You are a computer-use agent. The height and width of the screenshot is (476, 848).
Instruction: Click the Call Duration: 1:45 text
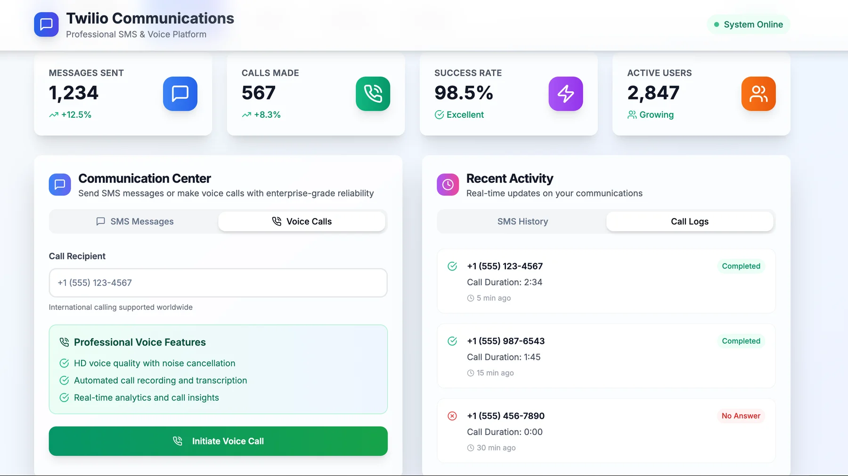pos(504,357)
